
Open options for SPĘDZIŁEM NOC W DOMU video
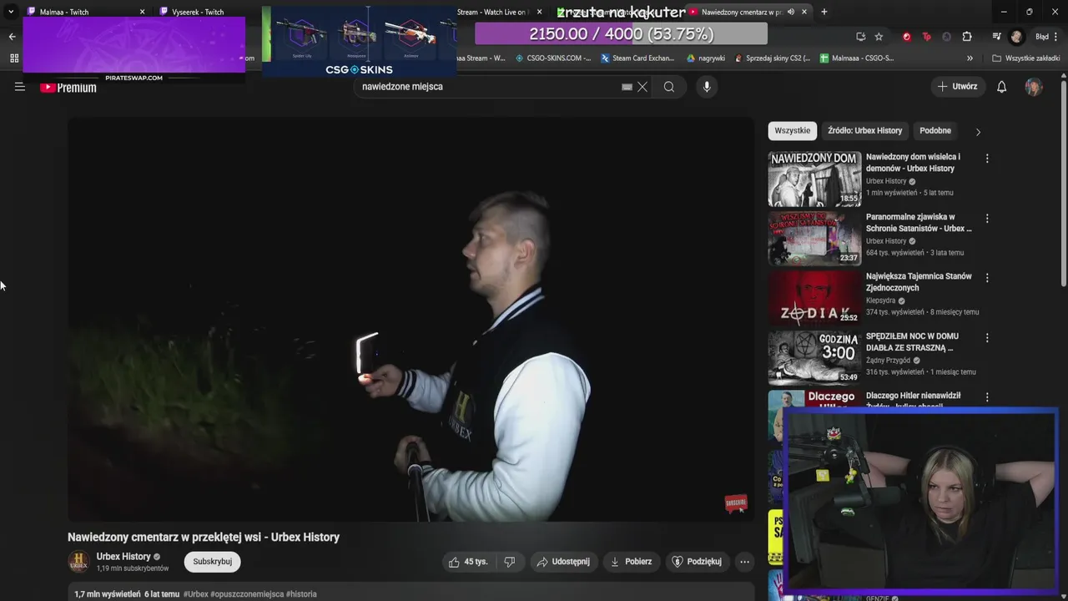pyautogui.click(x=987, y=338)
